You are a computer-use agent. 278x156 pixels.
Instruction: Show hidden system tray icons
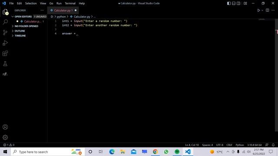click(x=228, y=152)
